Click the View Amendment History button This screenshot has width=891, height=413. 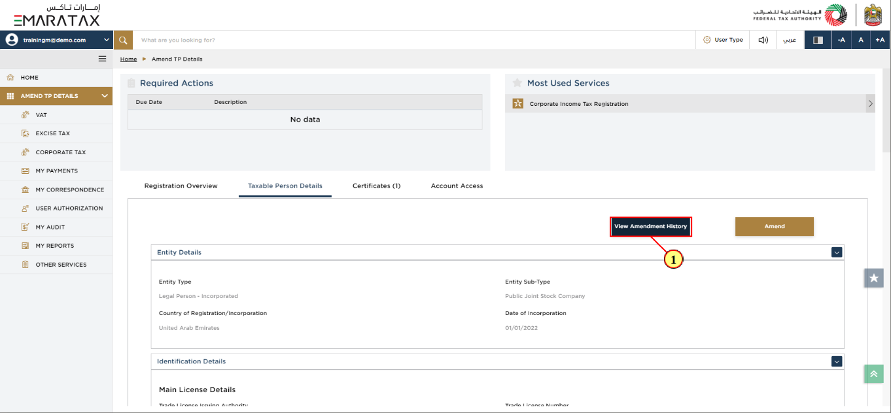pyautogui.click(x=650, y=227)
